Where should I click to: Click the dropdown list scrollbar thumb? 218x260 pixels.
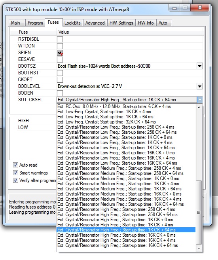(199, 213)
